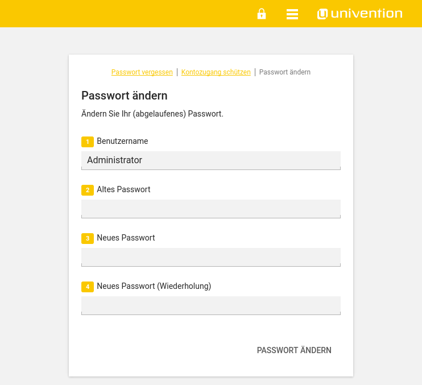The width and height of the screenshot is (422, 385).
Task: Focus the Altes Passwort input field
Action: (x=210, y=209)
